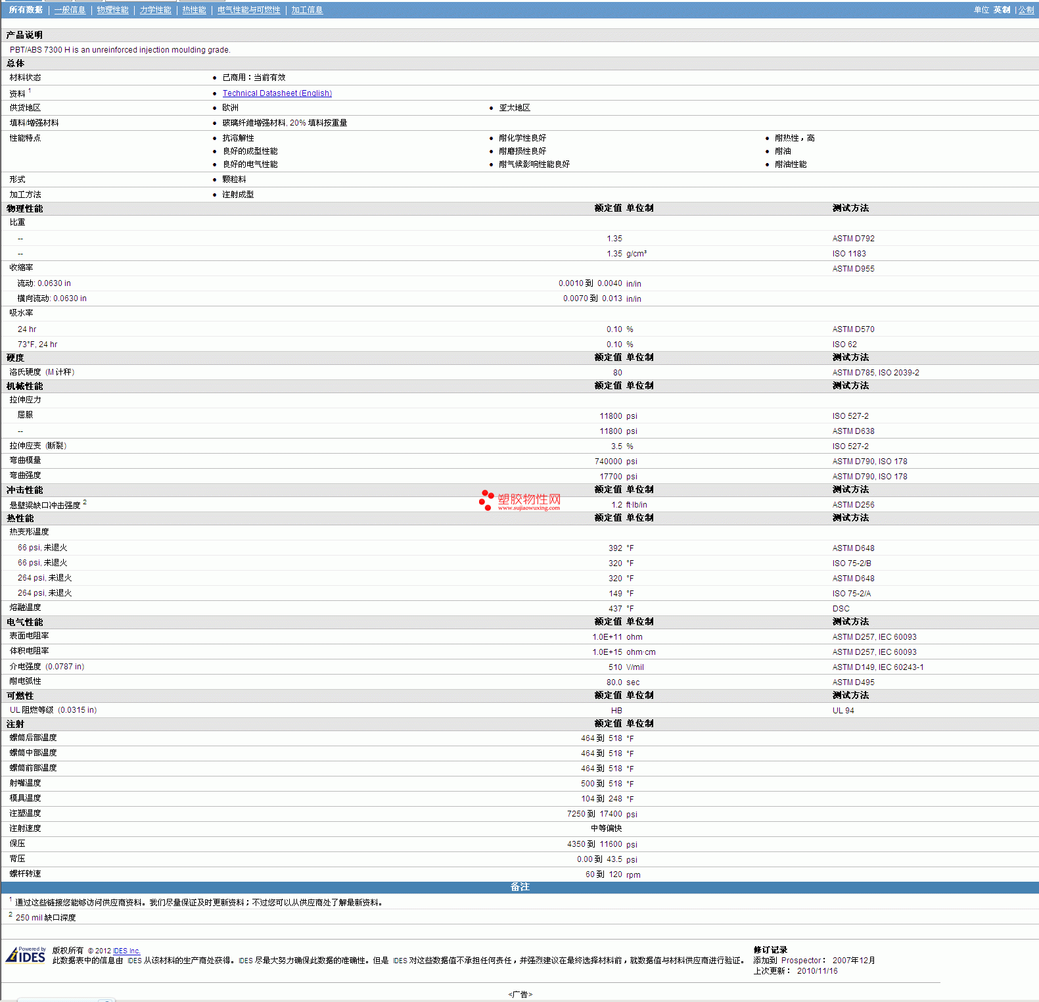Screen dimensions: 1039x1002
Task: Switch units to 公制
Action: [x=1026, y=10]
